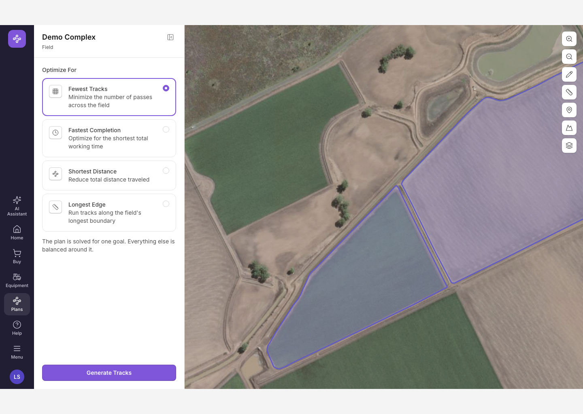Viewport: 583px width, 414px height.
Task: Click the purple app logo icon
Action: coord(17,39)
